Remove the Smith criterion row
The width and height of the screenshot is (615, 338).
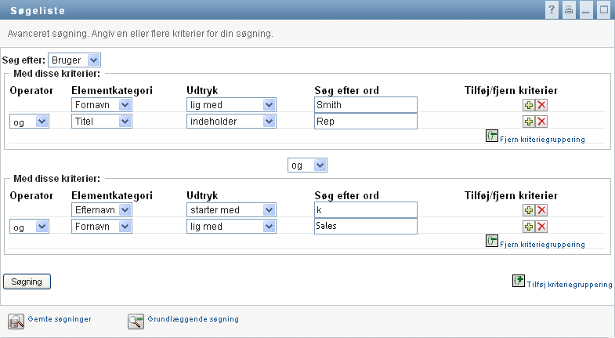click(x=541, y=104)
